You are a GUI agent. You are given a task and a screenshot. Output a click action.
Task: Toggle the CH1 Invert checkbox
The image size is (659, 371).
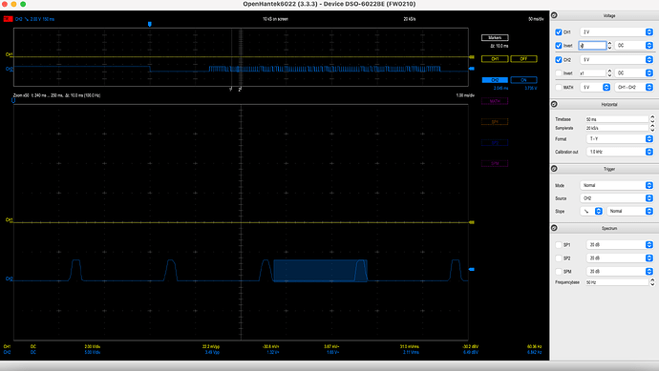tap(559, 46)
